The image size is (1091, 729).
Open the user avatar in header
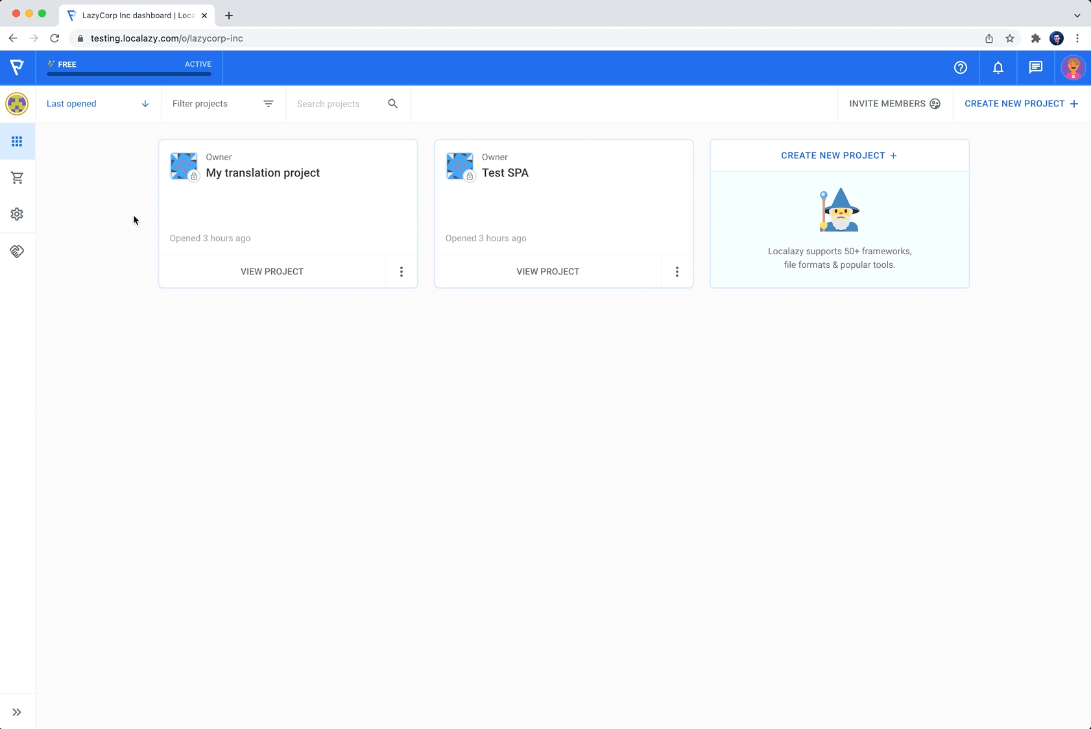(1072, 67)
